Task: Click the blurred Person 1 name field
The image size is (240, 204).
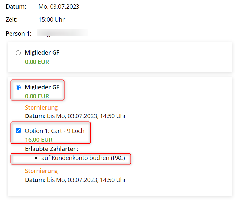Action: coord(62,33)
